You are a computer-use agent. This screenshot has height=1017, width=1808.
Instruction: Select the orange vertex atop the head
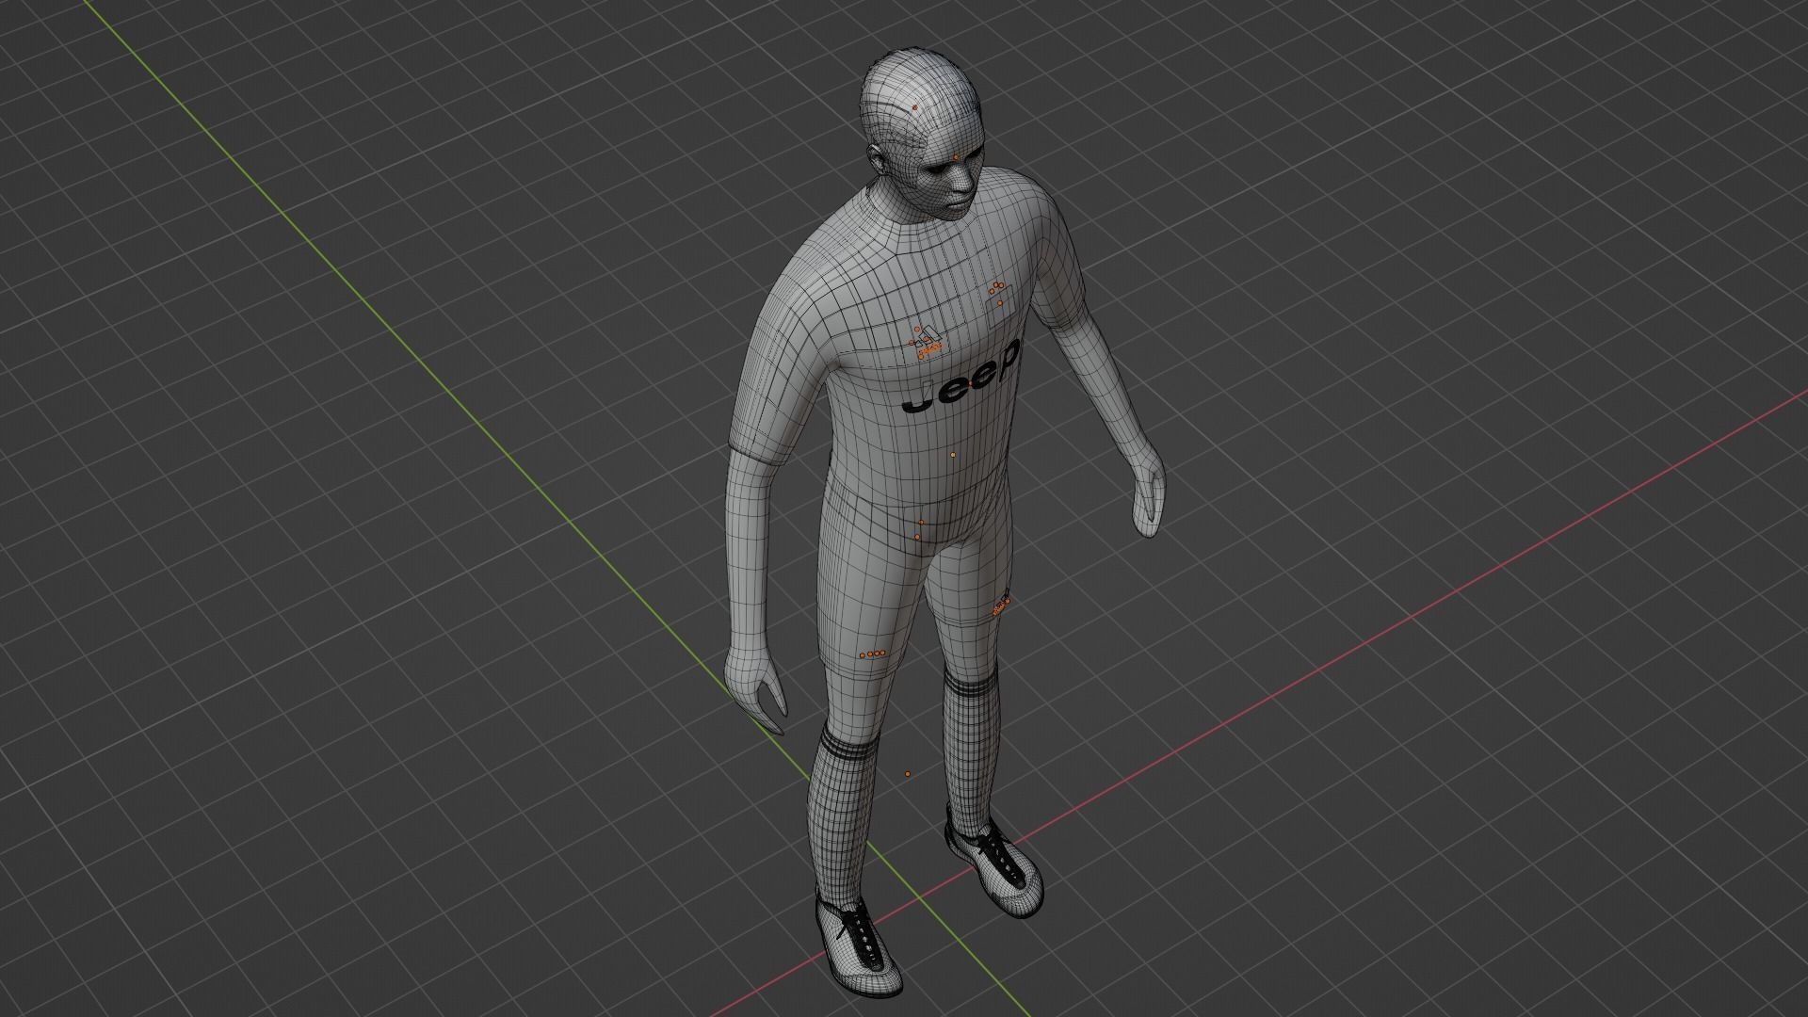point(914,108)
